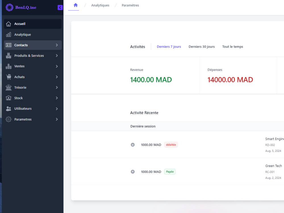
Task: Select the Trésorie menu label
Action: coord(20,87)
